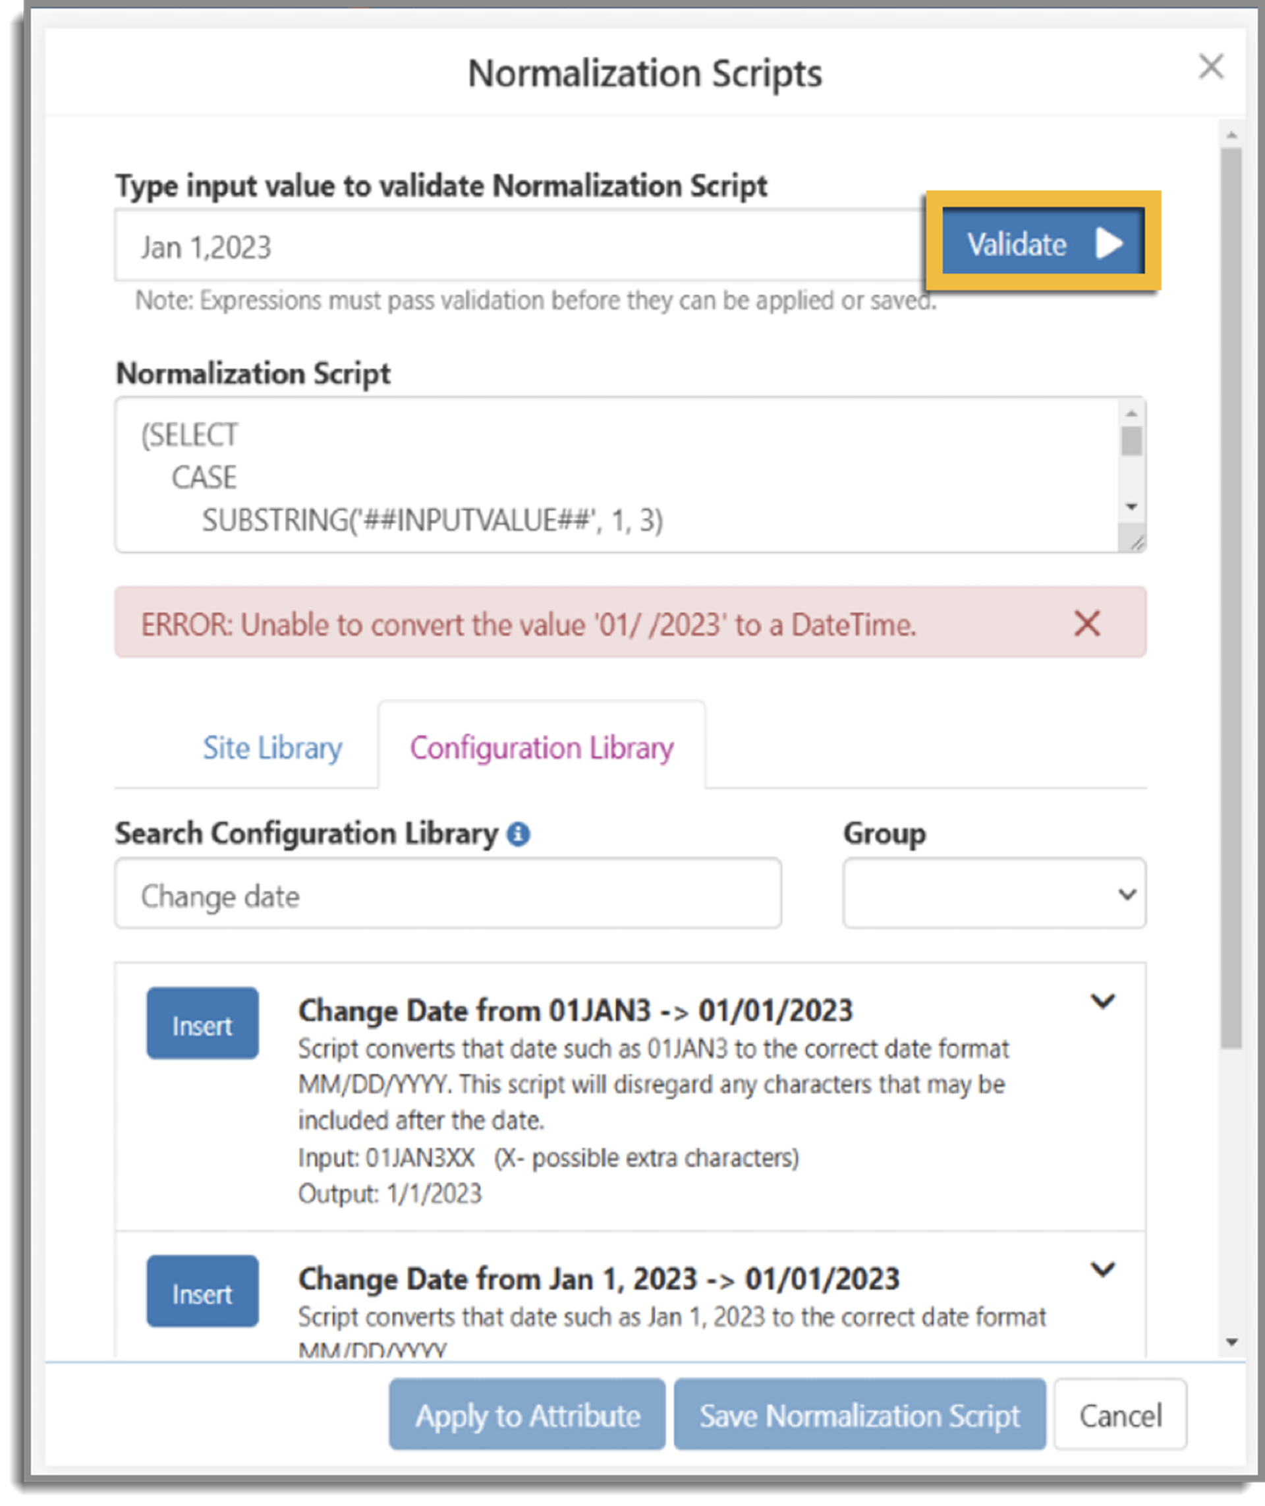Insert the Jan 1, 2023 date script

tap(202, 1292)
